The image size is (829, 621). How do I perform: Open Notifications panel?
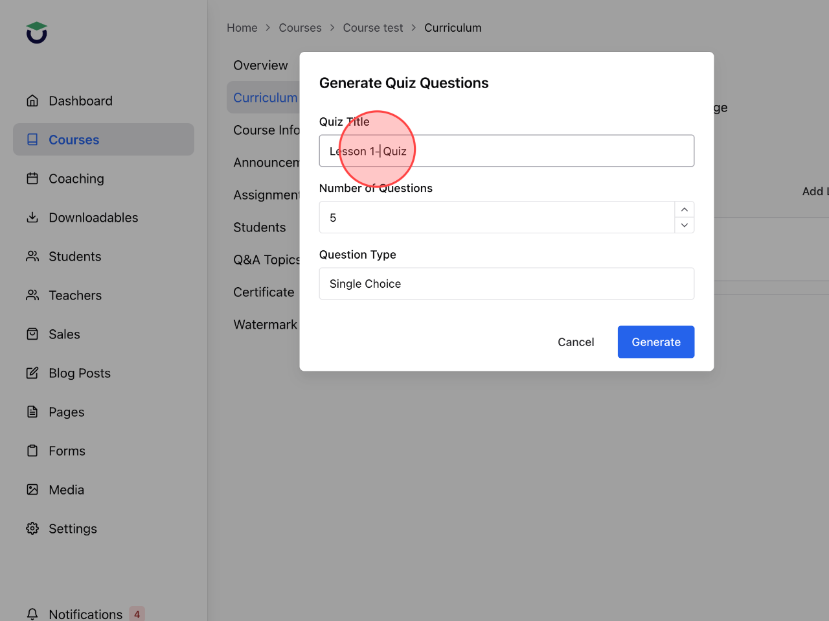(x=85, y=614)
